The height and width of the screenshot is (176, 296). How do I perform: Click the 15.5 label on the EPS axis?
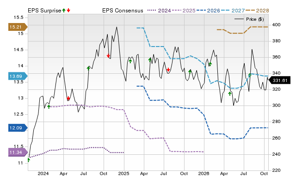coord(18,18)
